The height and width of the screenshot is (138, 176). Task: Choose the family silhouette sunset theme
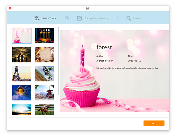pyautogui.click(x=22, y=55)
